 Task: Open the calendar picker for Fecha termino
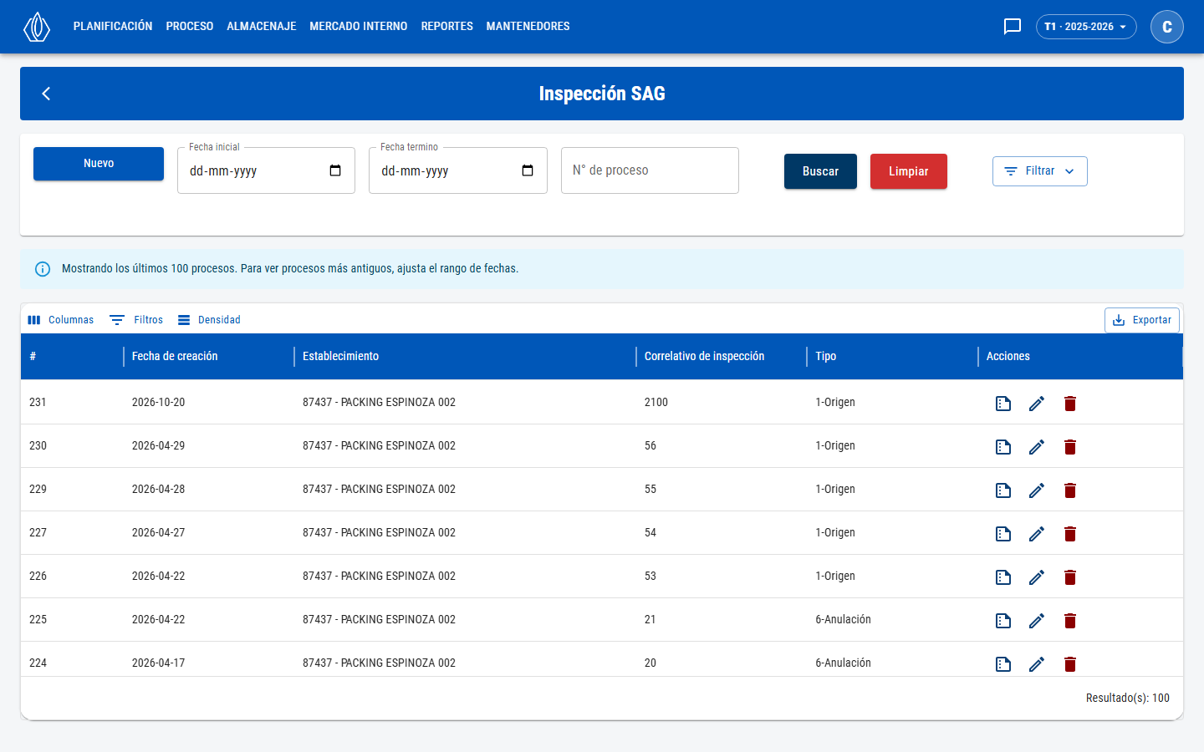click(x=528, y=170)
